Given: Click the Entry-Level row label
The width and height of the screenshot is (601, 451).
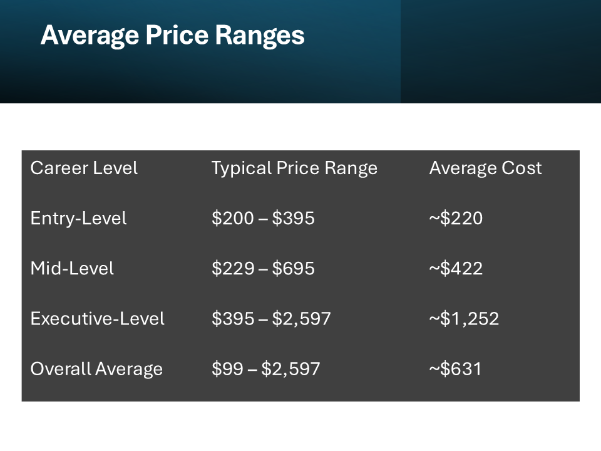Looking at the screenshot, I should (78, 219).
